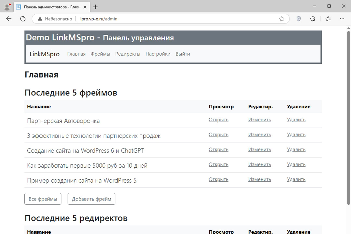
Task: Click the Партнерская Автоворонка row title
Action: 63,121
